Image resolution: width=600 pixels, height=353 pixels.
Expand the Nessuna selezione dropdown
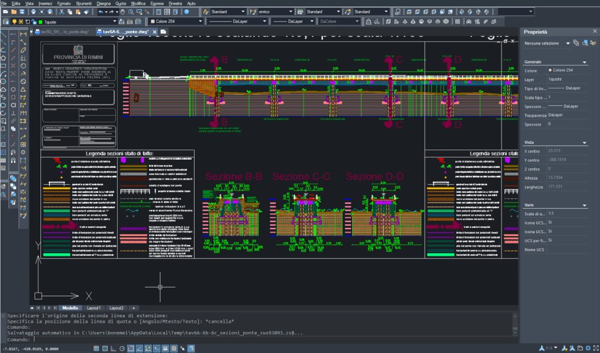[568, 43]
